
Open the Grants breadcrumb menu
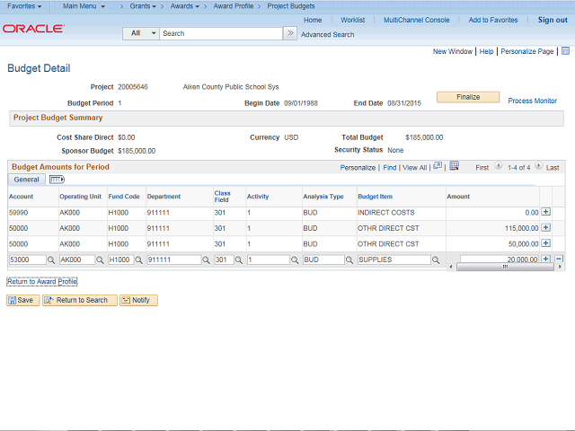pos(143,6)
